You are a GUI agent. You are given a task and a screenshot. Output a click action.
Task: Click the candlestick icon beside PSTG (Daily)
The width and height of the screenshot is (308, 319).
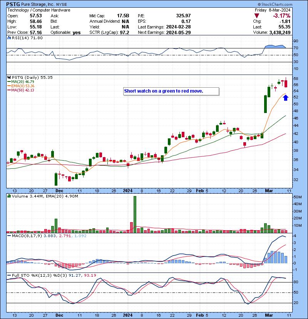pos(9,78)
